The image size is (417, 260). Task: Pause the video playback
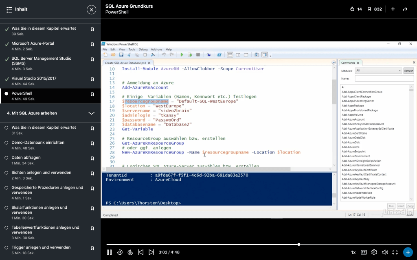click(110, 252)
